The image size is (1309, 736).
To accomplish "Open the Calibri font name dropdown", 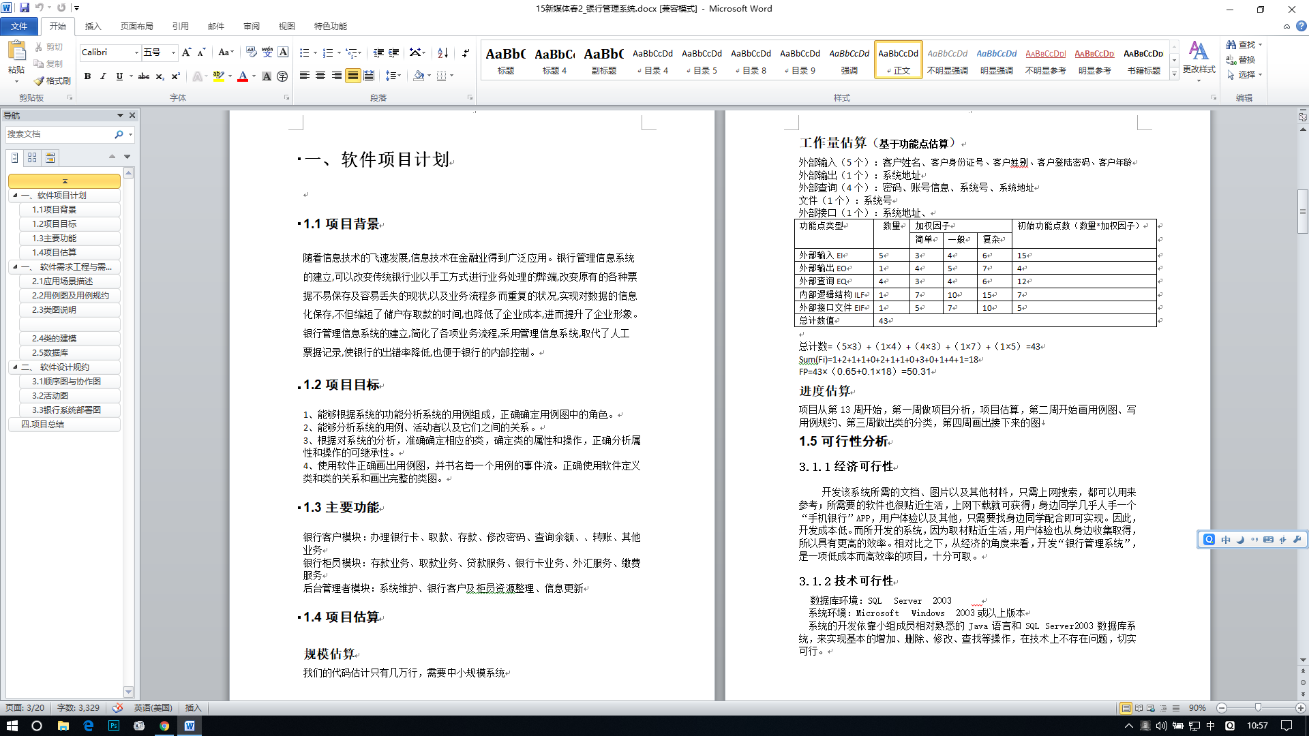I will tap(136, 52).
